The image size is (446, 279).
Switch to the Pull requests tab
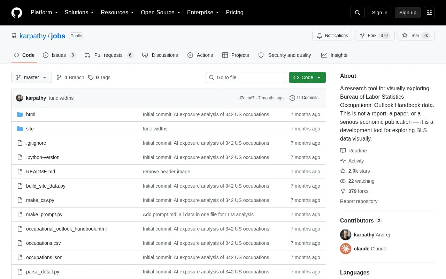(x=109, y=55)
